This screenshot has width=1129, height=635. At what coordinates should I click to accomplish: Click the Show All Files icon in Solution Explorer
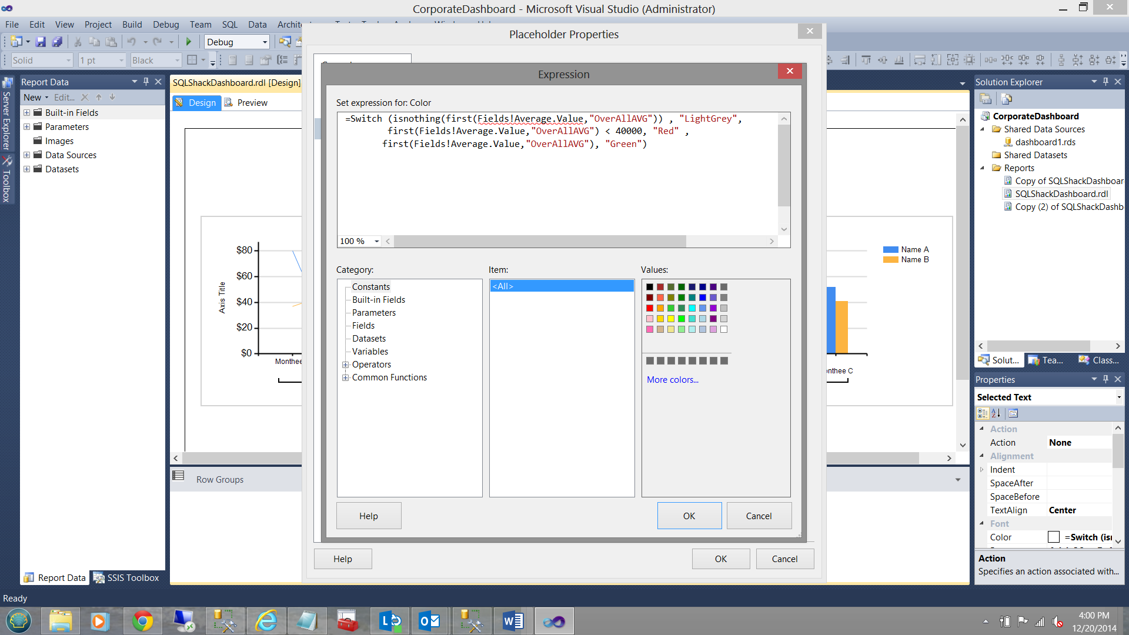pos(1006,99)
